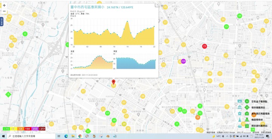Open Blender icon in the taskbar
The height and width of the screenshot is (139, 272).
(x=108, y=136)
